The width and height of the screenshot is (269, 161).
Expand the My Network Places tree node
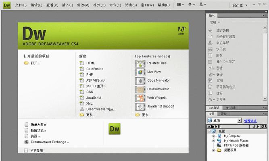[x=213, y=141]
